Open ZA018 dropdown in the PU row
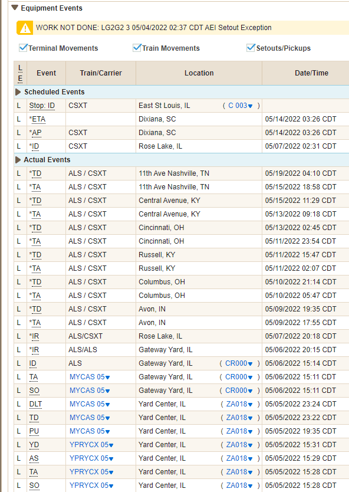 click(x=239, y=431)
